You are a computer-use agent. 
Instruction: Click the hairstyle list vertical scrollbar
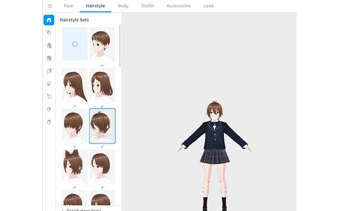(x=120, y=46)
